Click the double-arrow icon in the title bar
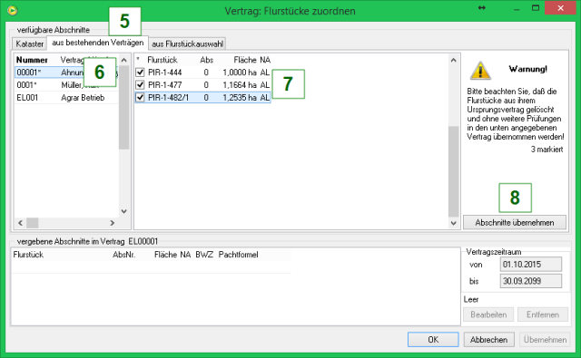The width and height of the screenshot is (581, 358). coord(482,8)
